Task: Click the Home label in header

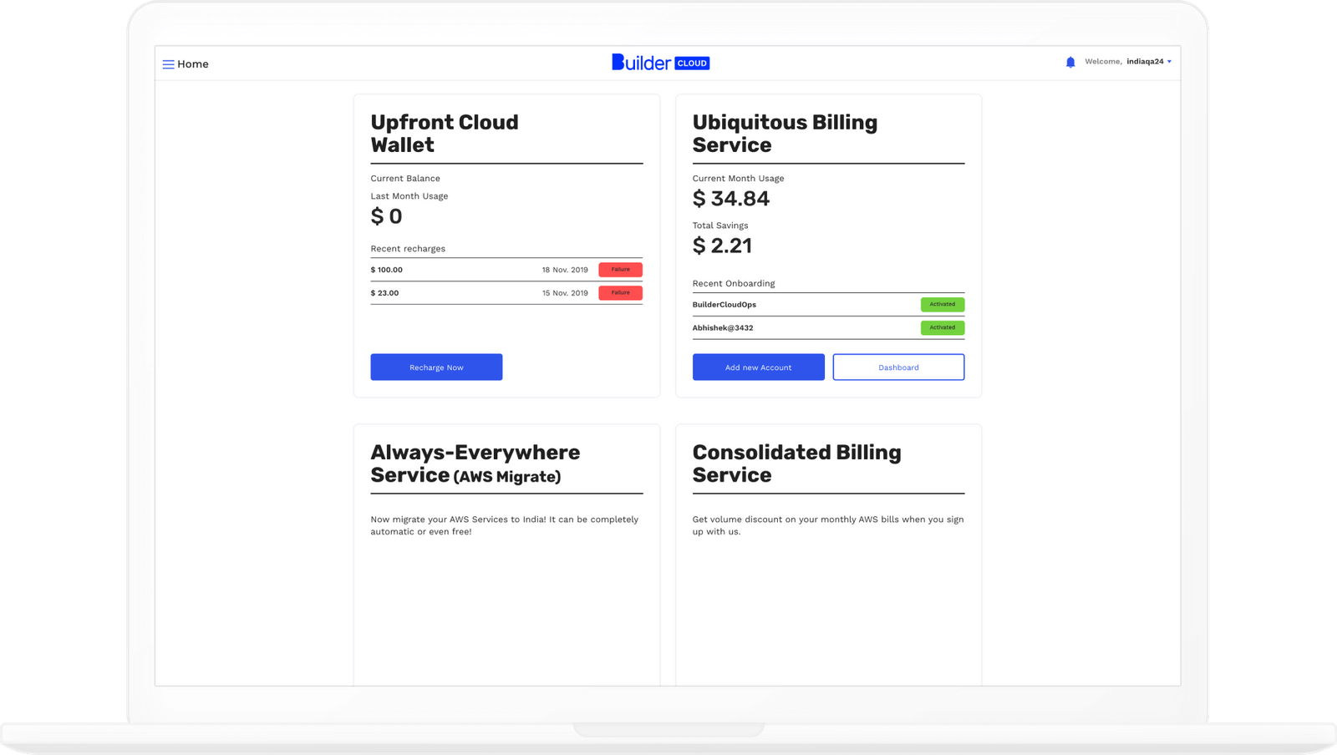Action: click(x=193, y=64)
